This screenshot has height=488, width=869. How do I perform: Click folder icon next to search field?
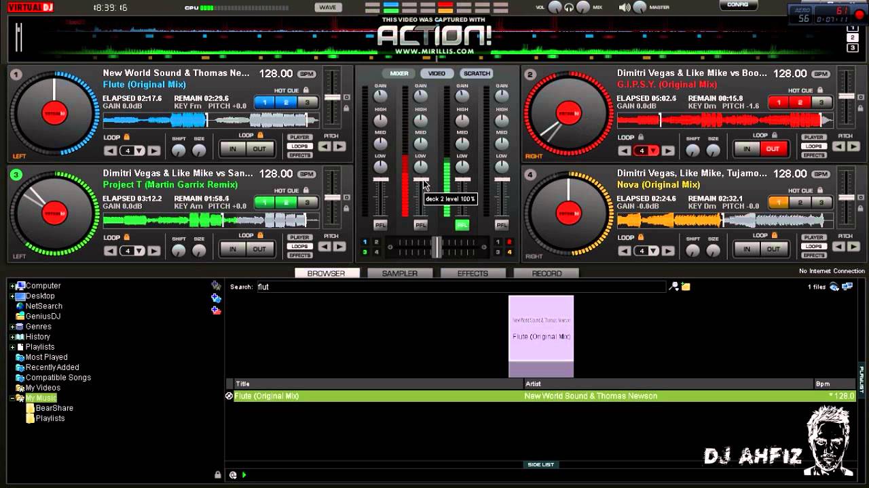686,287
